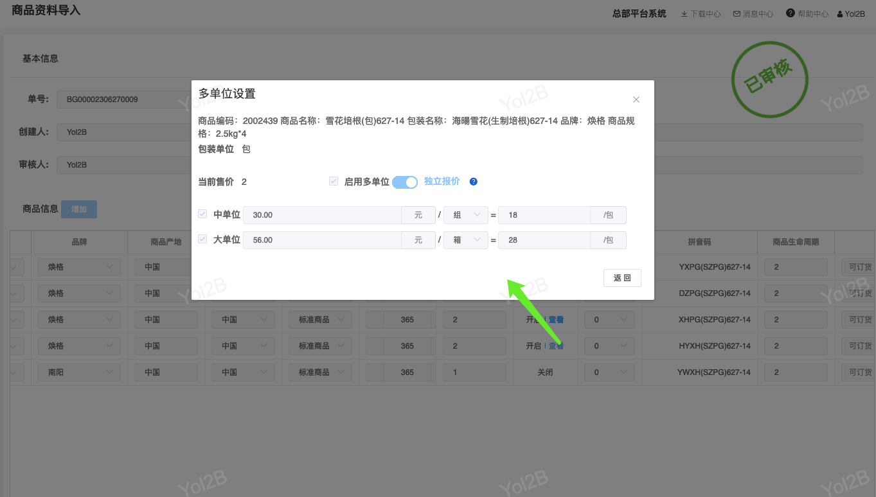Open the 焕格 brand dropdown in XHPG(SZPG)627-14 row
The width and height of the screenshot is (876, 497).
[79, 320]
